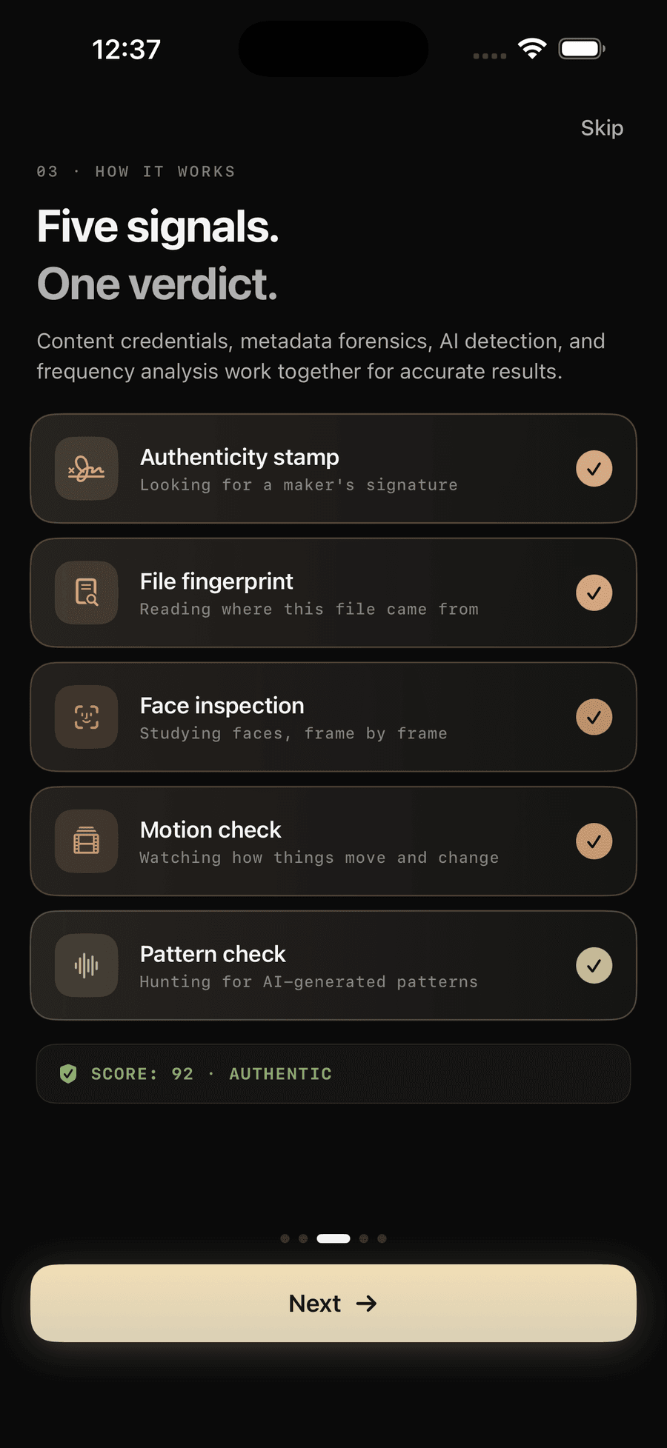
Task: Continue with the Next button
Action: tap(333, 1303)
